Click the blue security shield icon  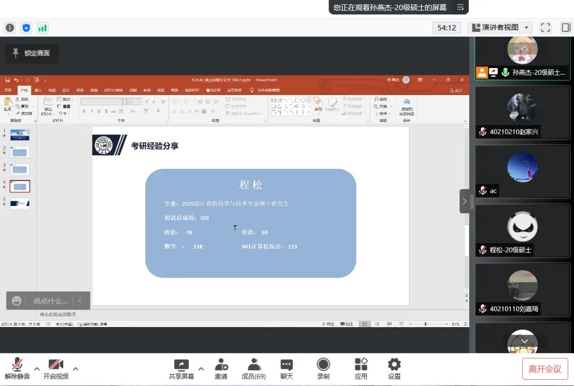point(26,28)
